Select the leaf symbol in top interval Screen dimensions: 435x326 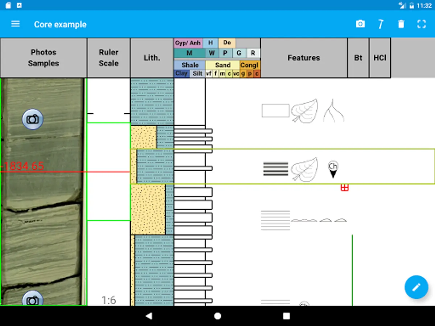[304, 111]
